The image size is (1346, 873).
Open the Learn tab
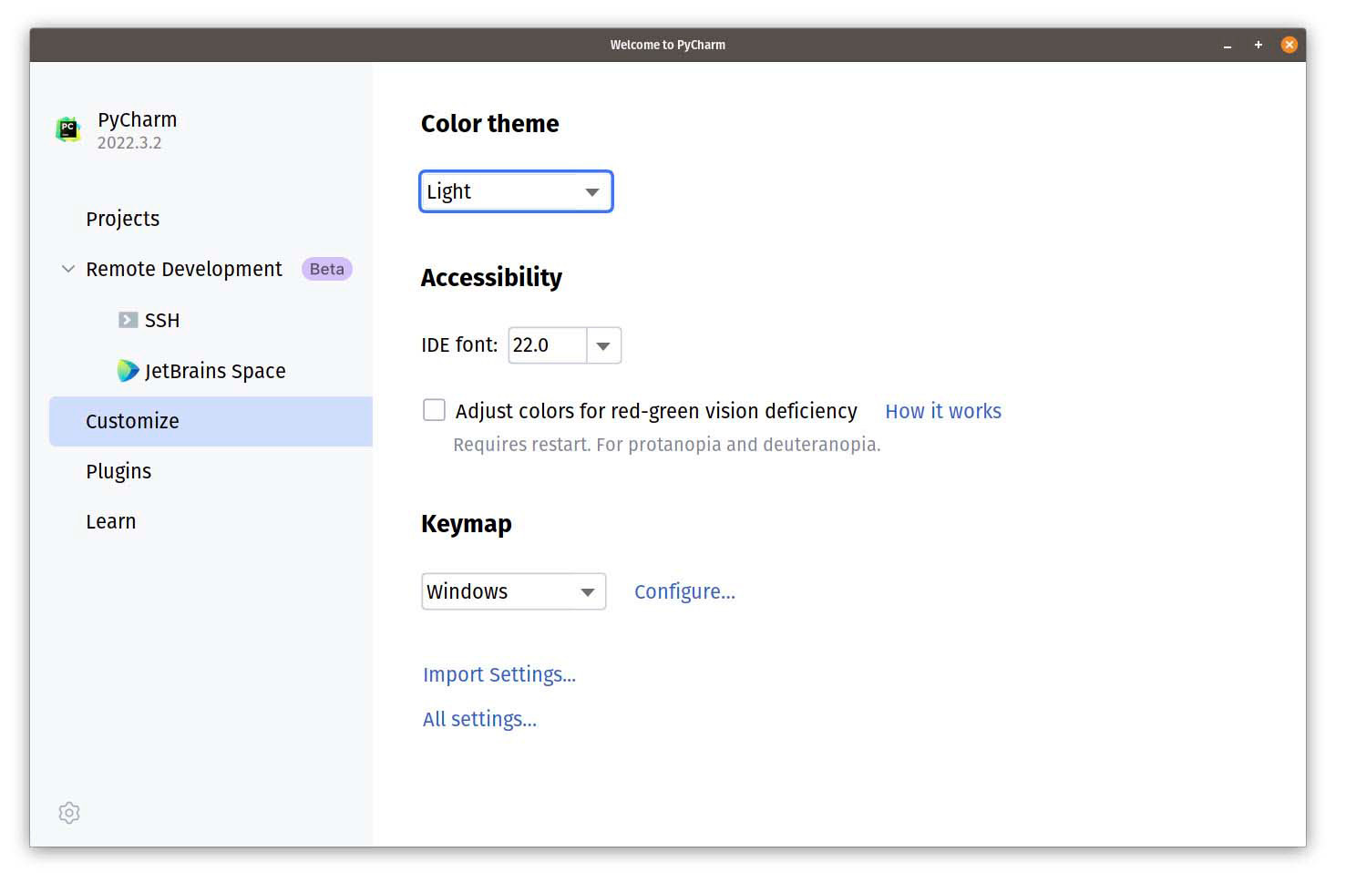pyautogui.click(x=111, y=521)
